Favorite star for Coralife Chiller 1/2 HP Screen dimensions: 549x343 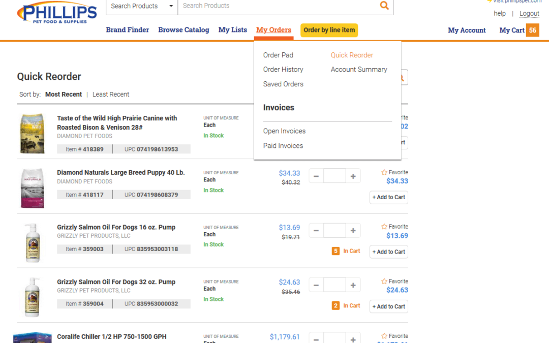pyautogui.click(x=384, y=336)
